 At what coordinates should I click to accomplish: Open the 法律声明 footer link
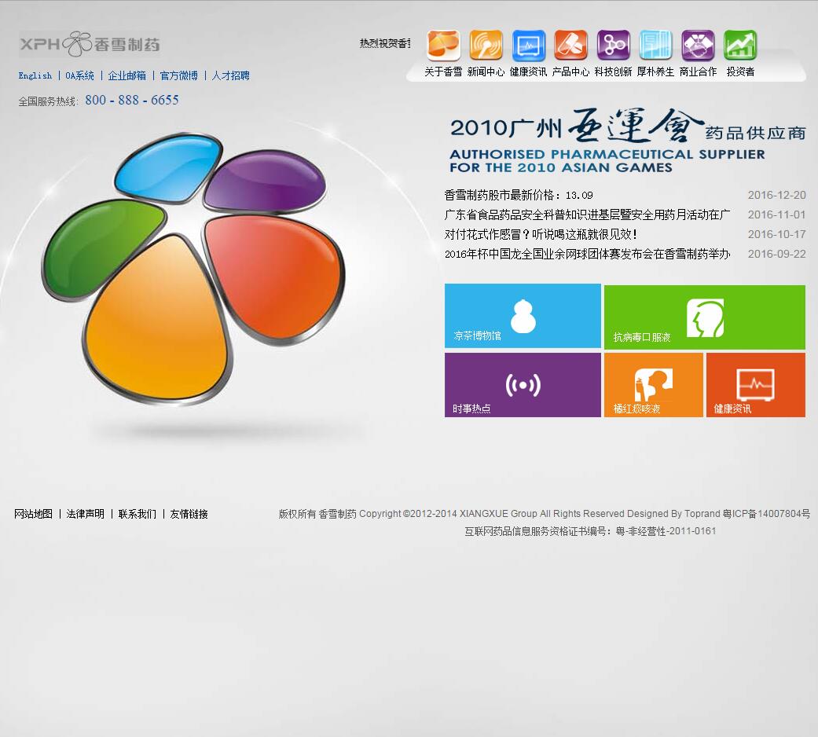pyautogui.click(x=86, y=515)
